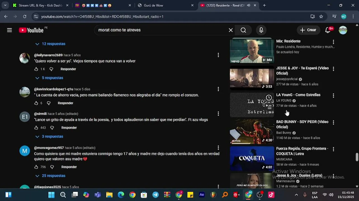359x201 pixels.
Task: Click the Crear button
Action: click(308, 30)
